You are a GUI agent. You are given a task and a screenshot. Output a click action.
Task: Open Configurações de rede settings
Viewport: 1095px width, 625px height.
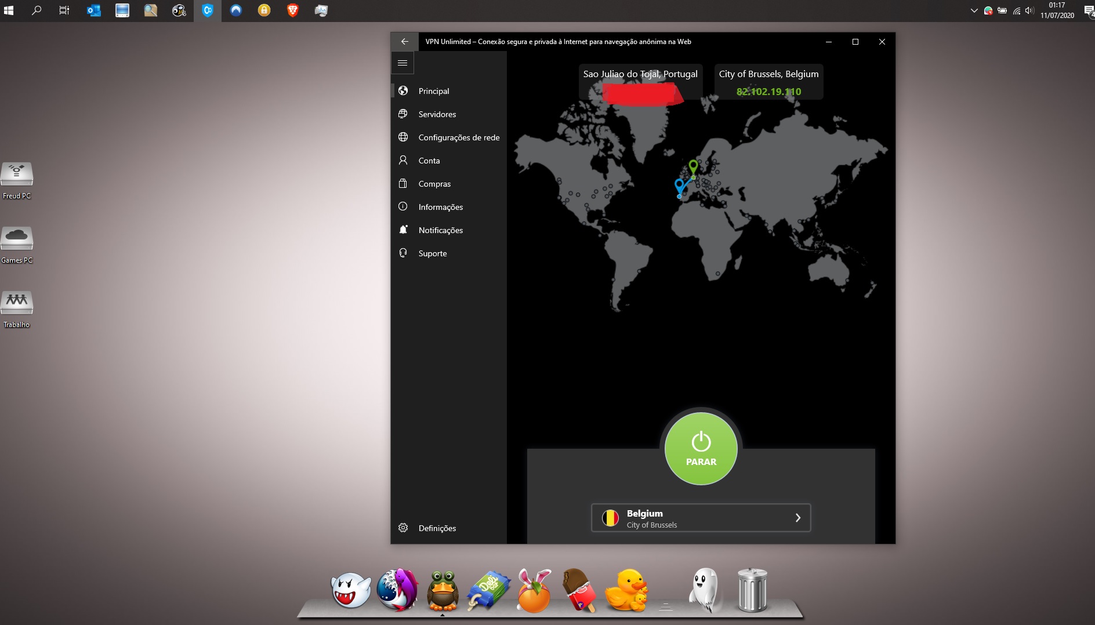pyautogui.click(x=449, y=137)
